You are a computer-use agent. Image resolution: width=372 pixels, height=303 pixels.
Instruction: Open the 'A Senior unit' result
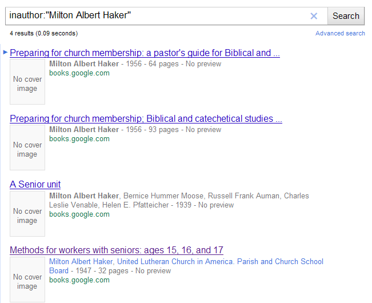point(35,184)
